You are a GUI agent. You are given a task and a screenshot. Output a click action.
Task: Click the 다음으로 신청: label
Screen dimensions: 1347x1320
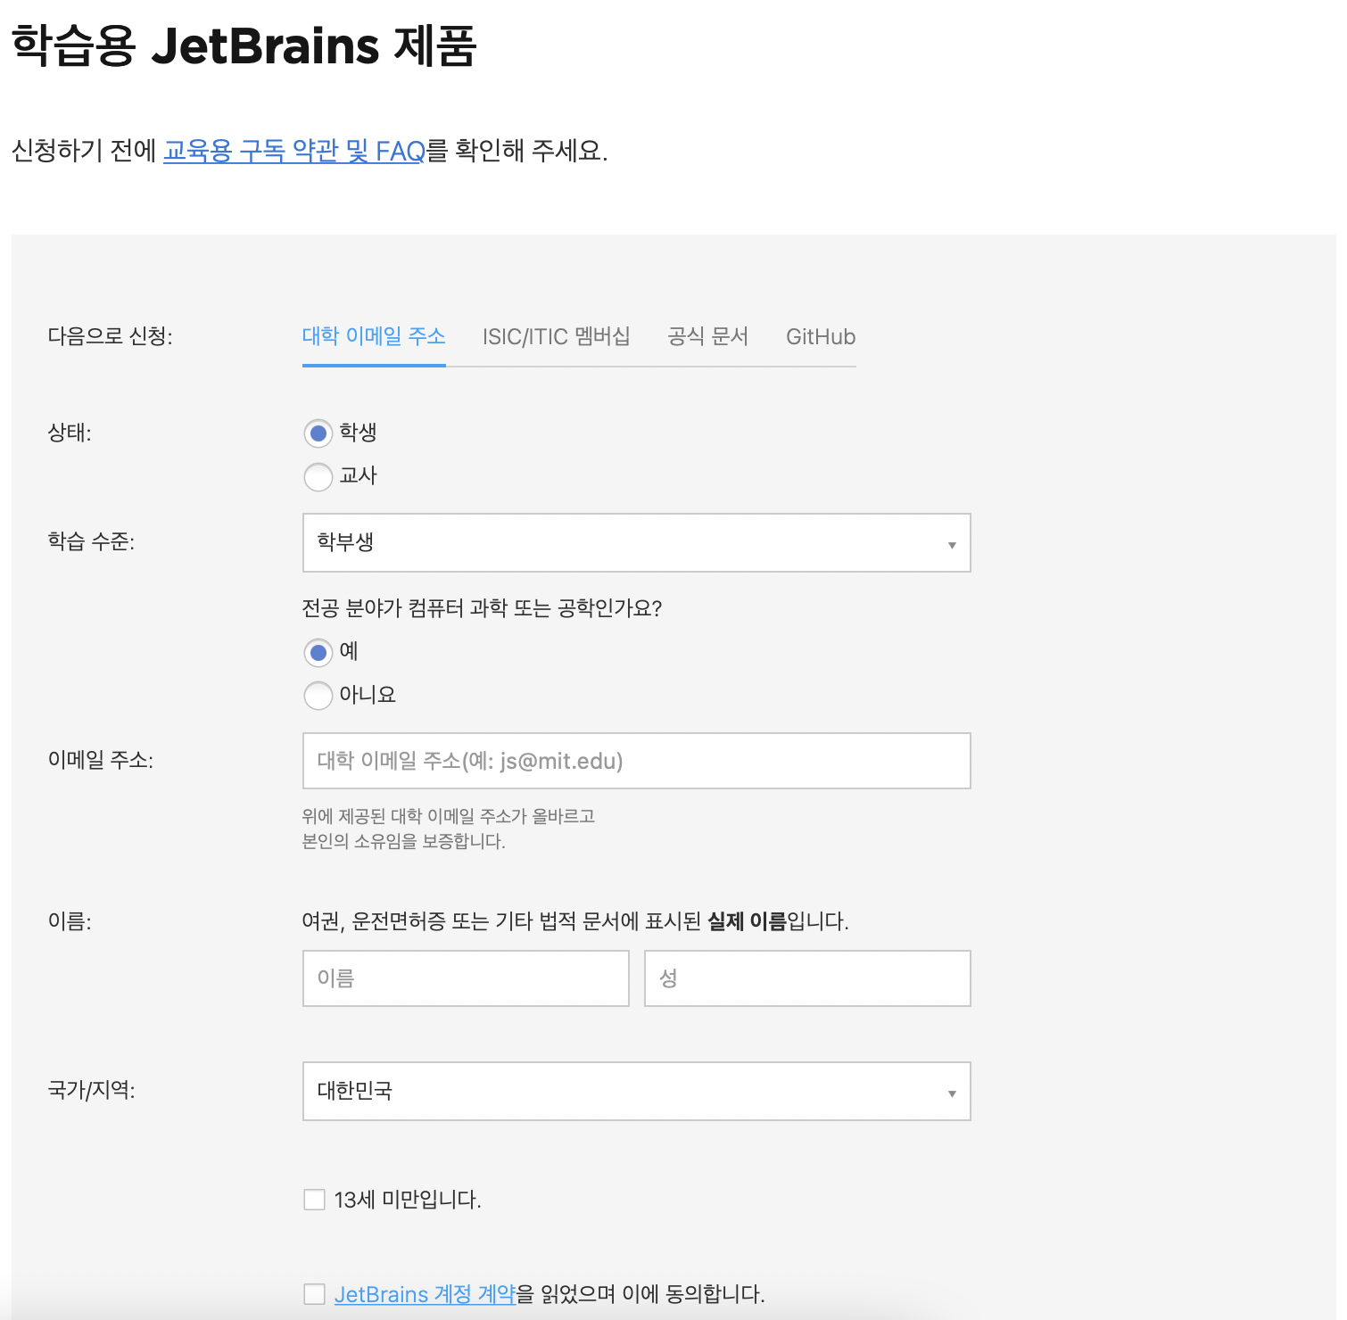coord(111,336)
